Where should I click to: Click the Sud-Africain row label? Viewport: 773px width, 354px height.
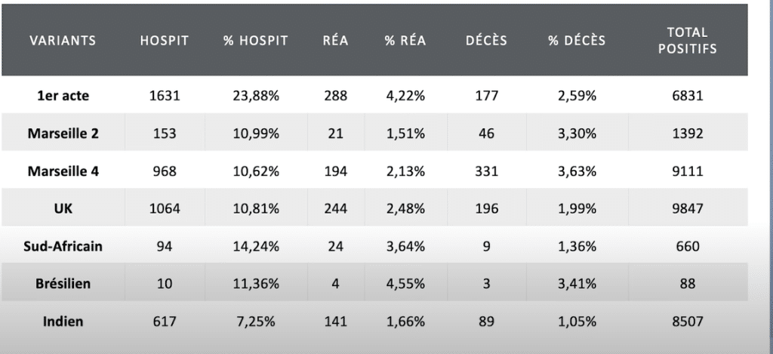63,246
